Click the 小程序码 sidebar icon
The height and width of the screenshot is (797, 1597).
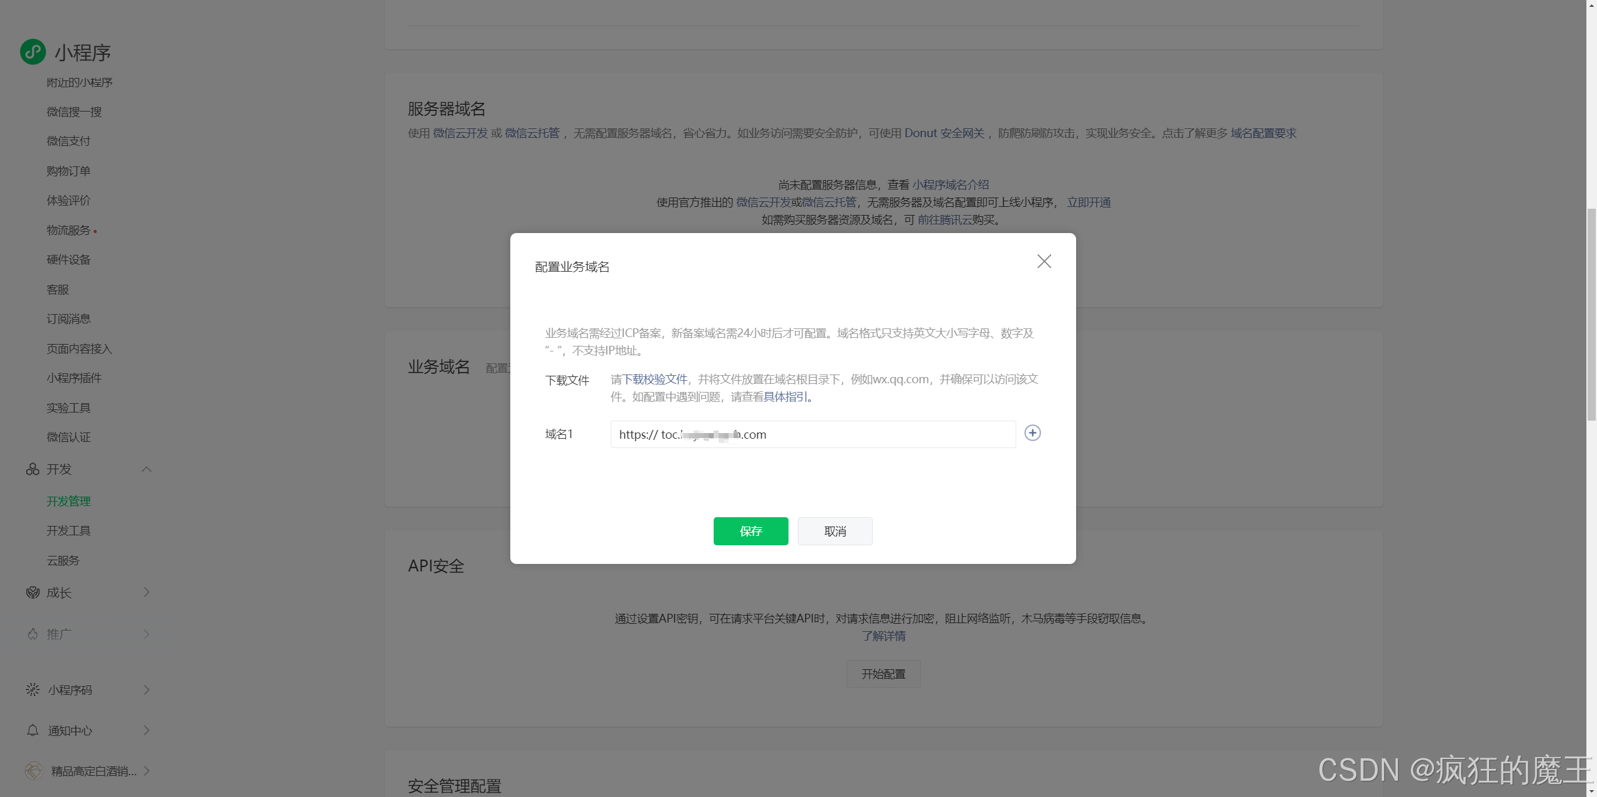tap(32, 690)
